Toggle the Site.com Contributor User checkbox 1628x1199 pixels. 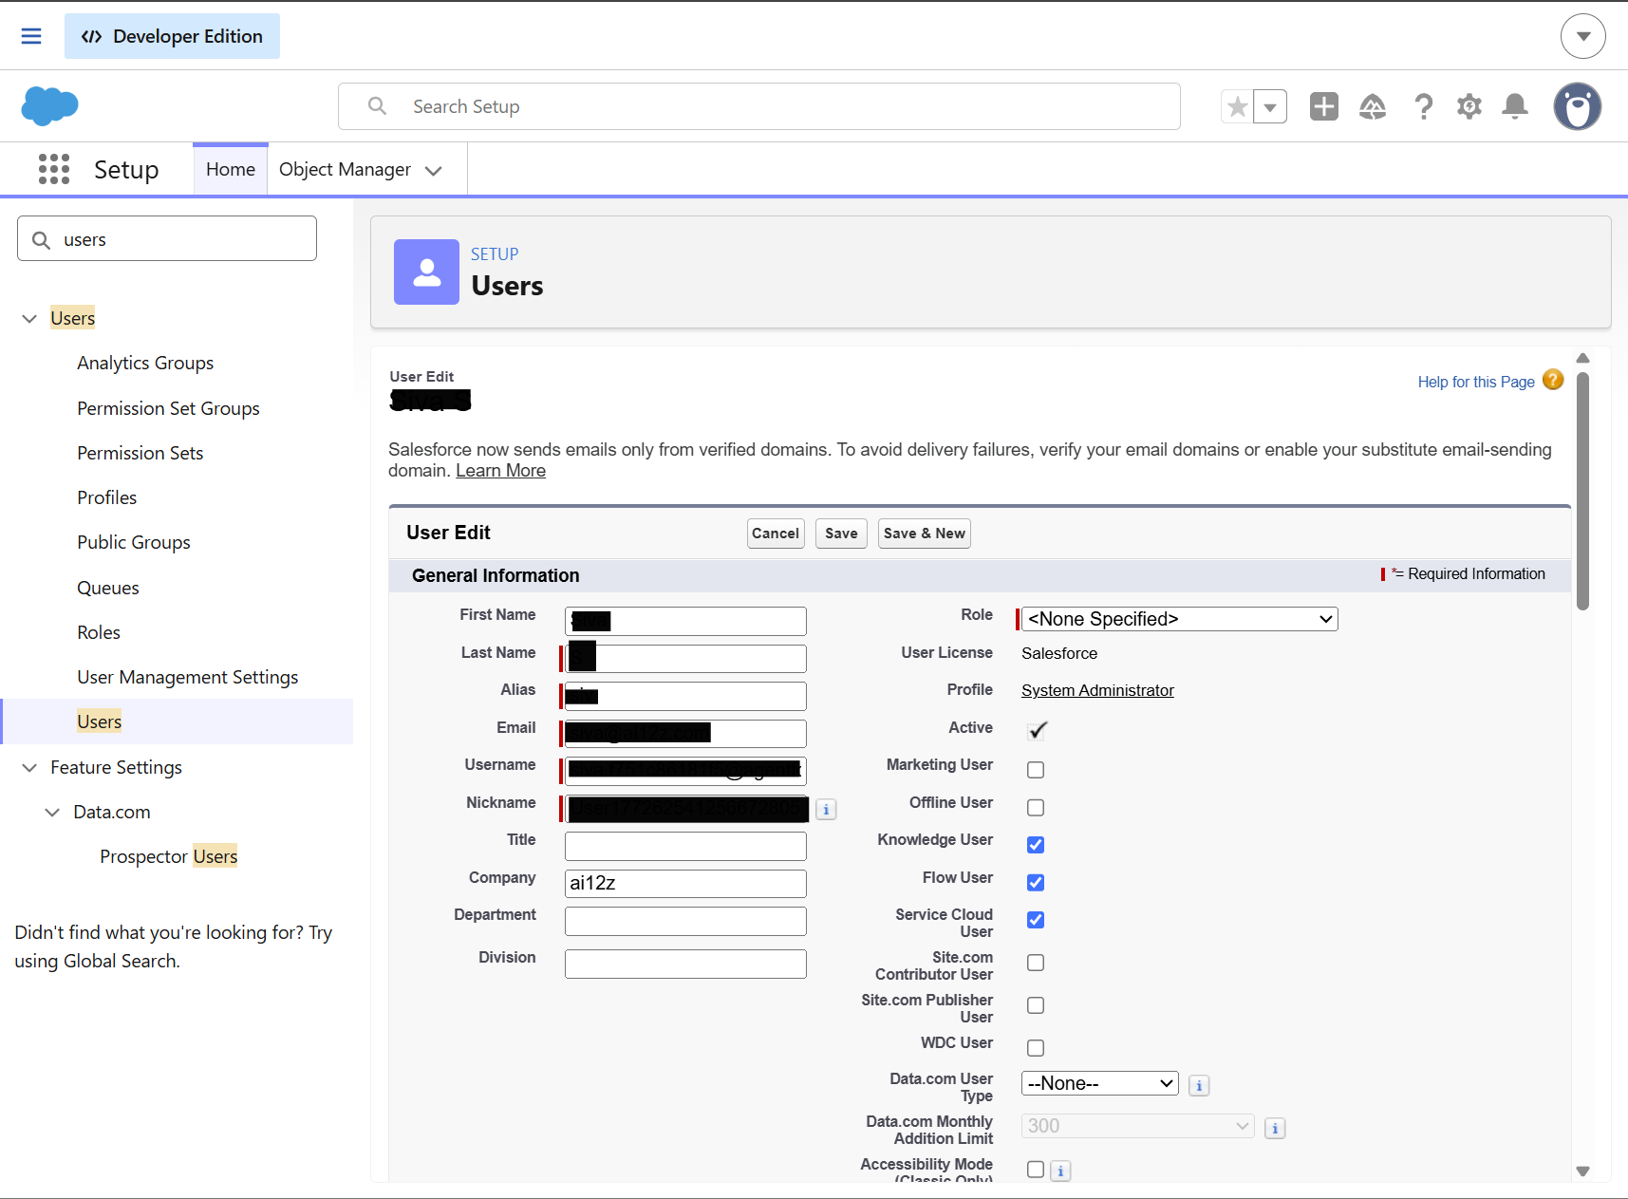[1036, 963]
